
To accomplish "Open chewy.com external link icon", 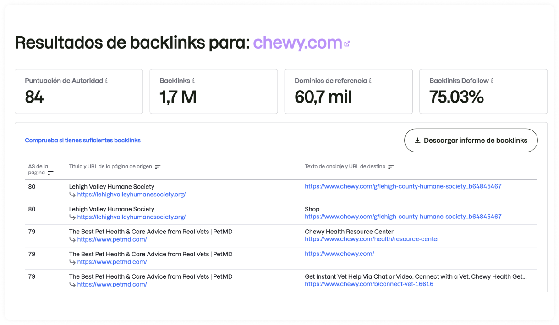I will [347, 44].
